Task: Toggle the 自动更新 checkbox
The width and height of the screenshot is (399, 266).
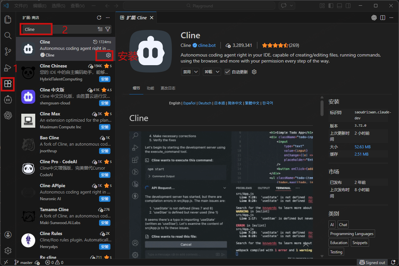Action: pos(227,72)
